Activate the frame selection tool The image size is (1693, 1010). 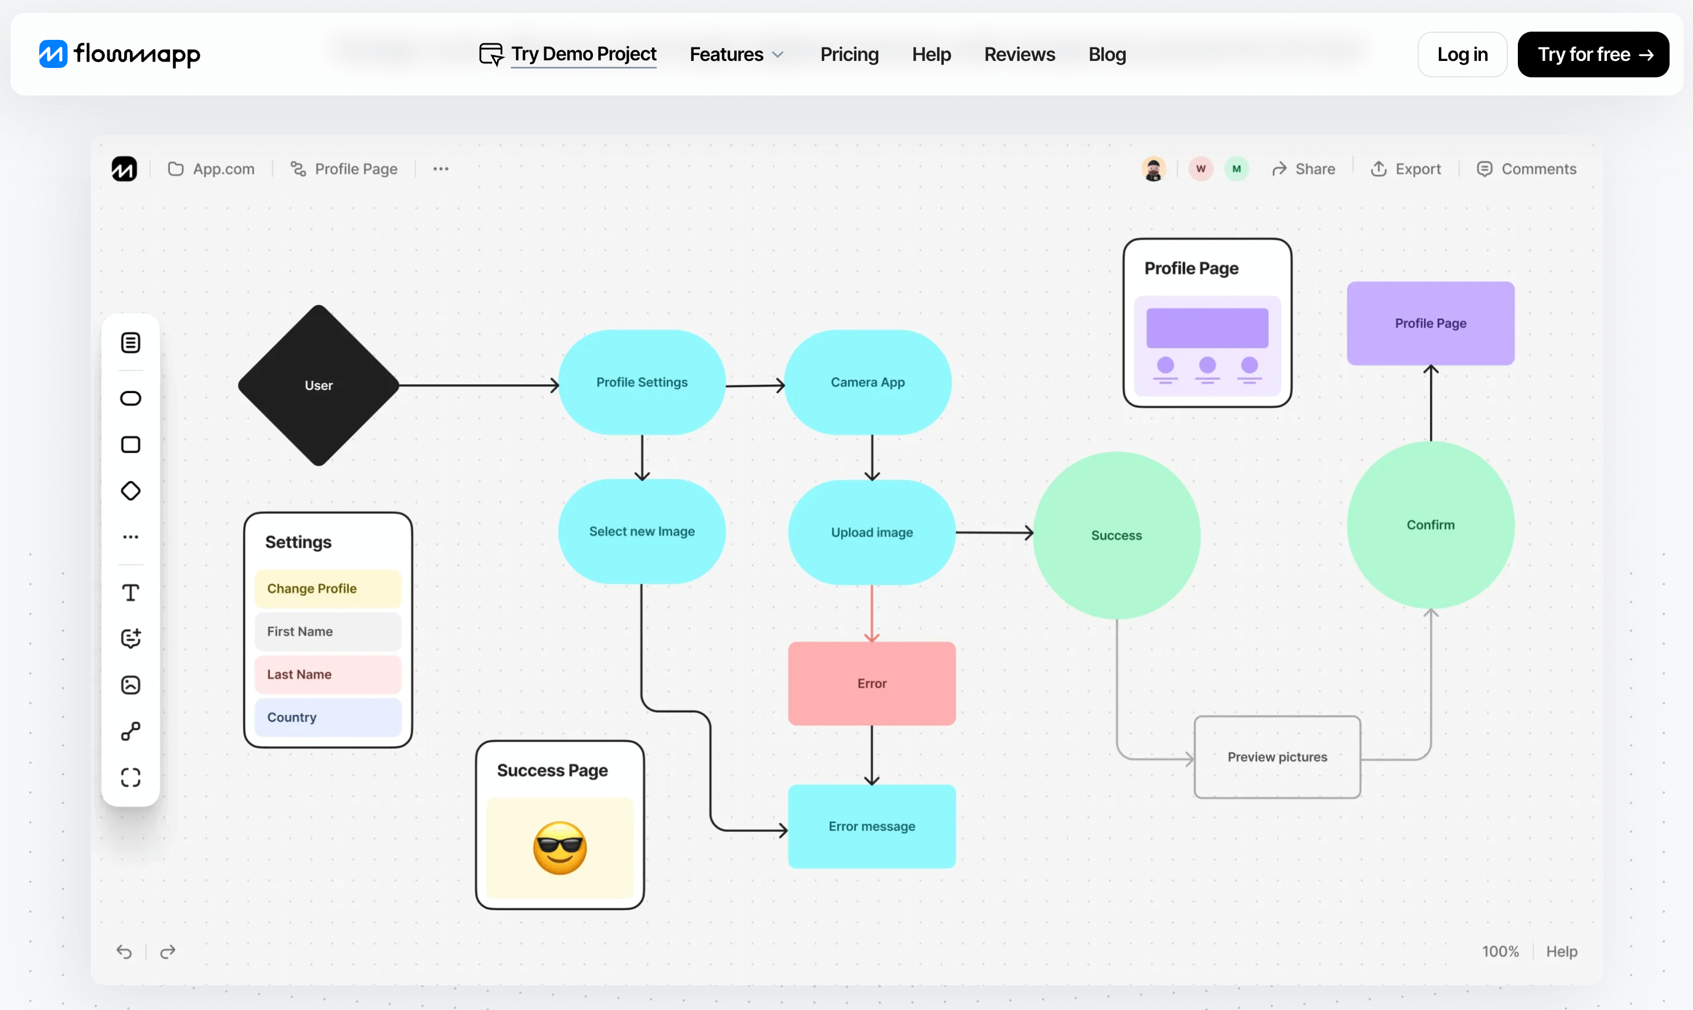(131, 777)
